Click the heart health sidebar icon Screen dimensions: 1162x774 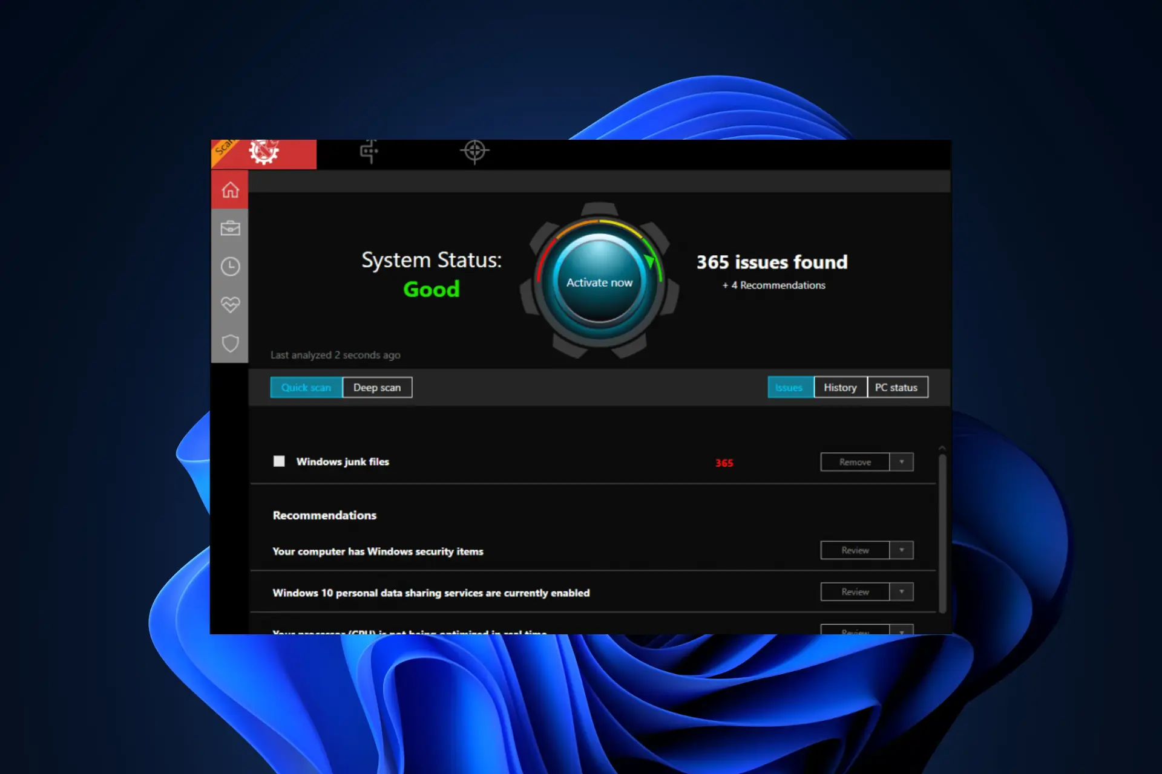coord(230,305)
